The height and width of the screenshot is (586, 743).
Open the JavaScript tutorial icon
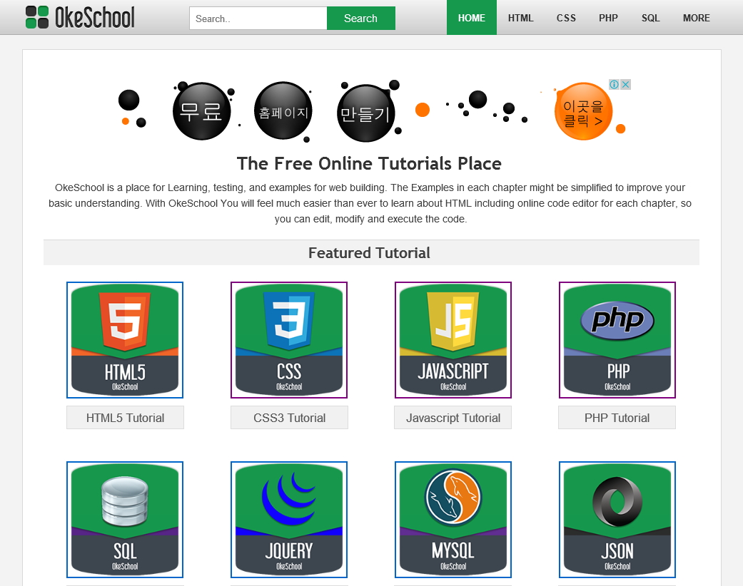[x=453, y=340]
